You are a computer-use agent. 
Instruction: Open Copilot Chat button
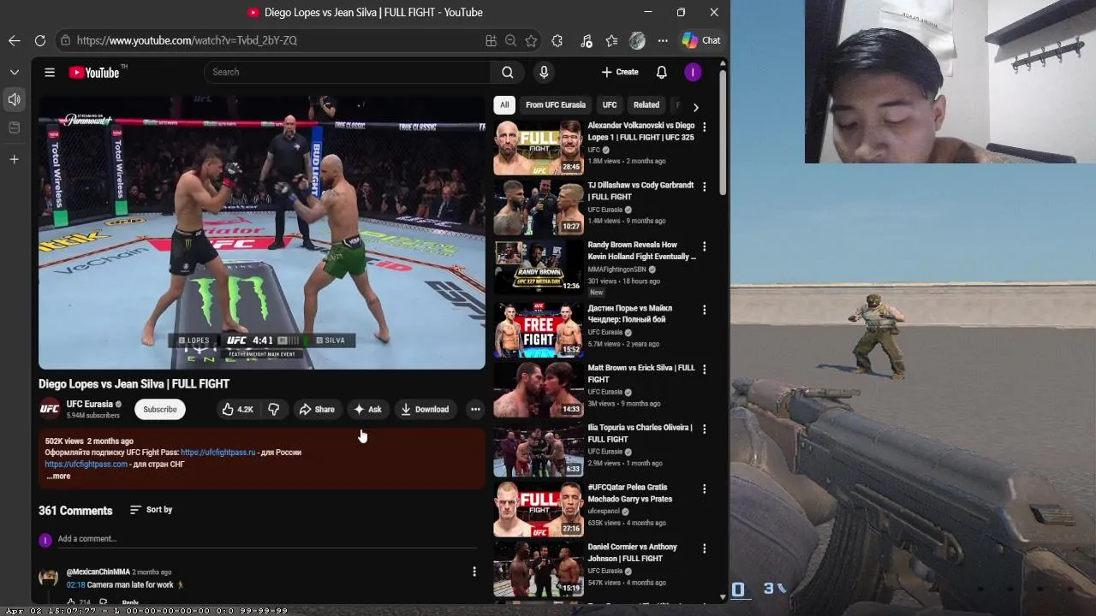tap(701, 40)
